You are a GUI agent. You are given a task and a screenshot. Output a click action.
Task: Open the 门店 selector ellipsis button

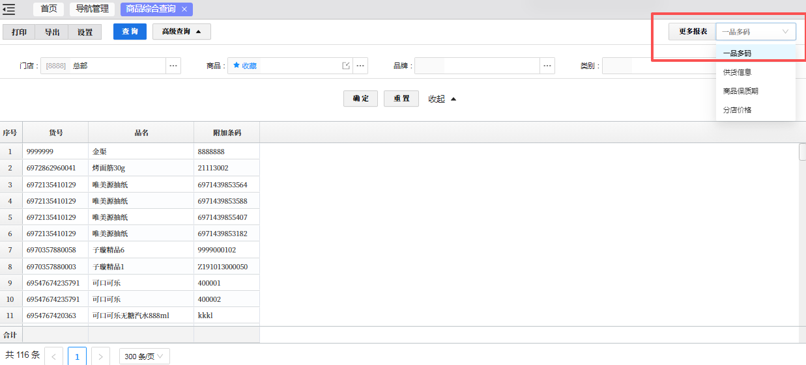[x=173, y=66]
